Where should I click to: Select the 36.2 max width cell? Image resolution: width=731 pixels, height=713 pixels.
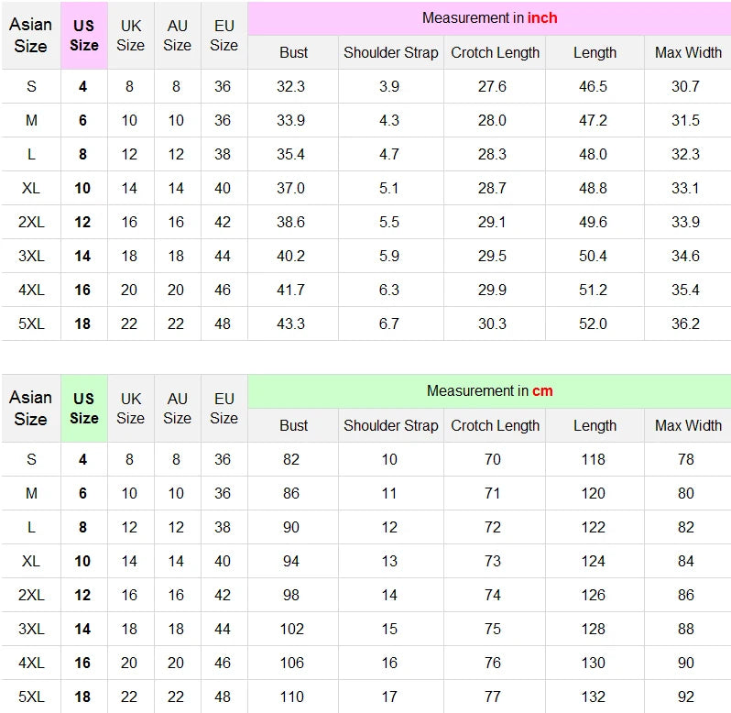685,324
